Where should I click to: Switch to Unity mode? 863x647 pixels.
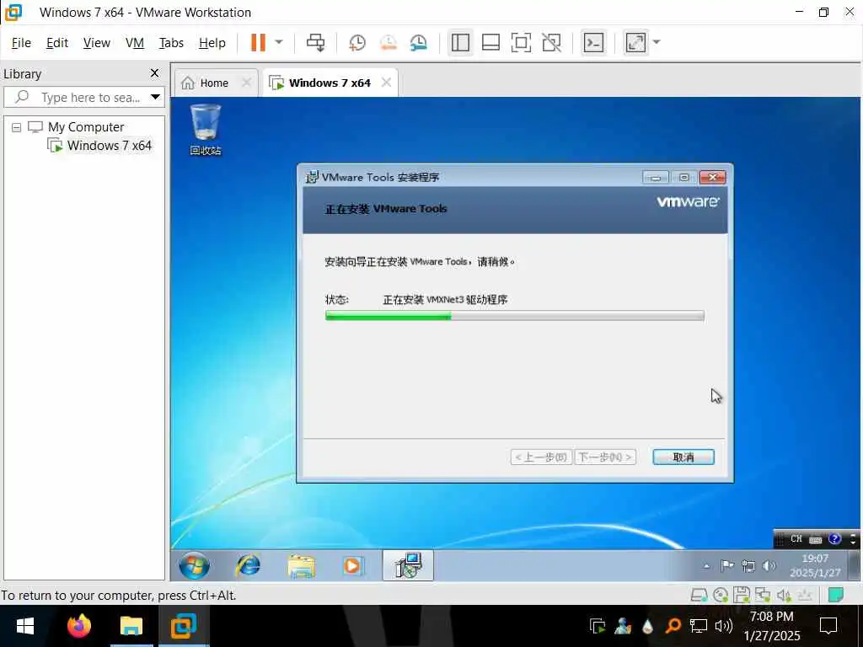pyautogui.click(x=551, y=42)
